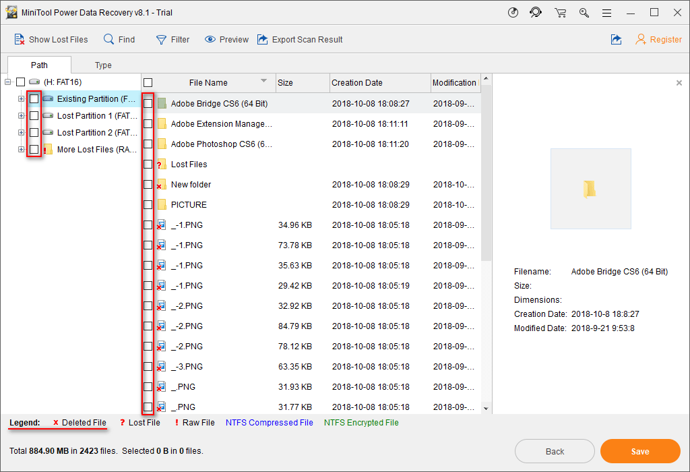Screen dimensions: 690x472
Task: Click the PNG icon of the 32.92 KB file
Action: [x=162, y=306]
